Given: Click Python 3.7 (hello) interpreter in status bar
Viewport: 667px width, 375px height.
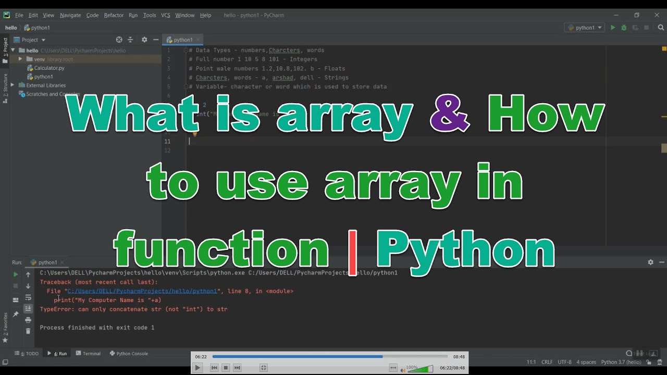Looking at the screenshot, I should [x=621, y=362].
